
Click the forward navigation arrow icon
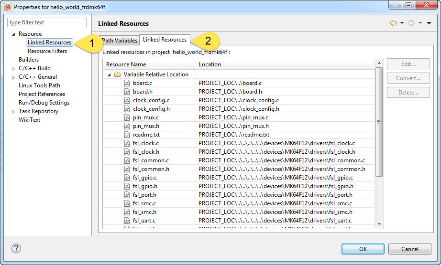click(x=411, y=23)
